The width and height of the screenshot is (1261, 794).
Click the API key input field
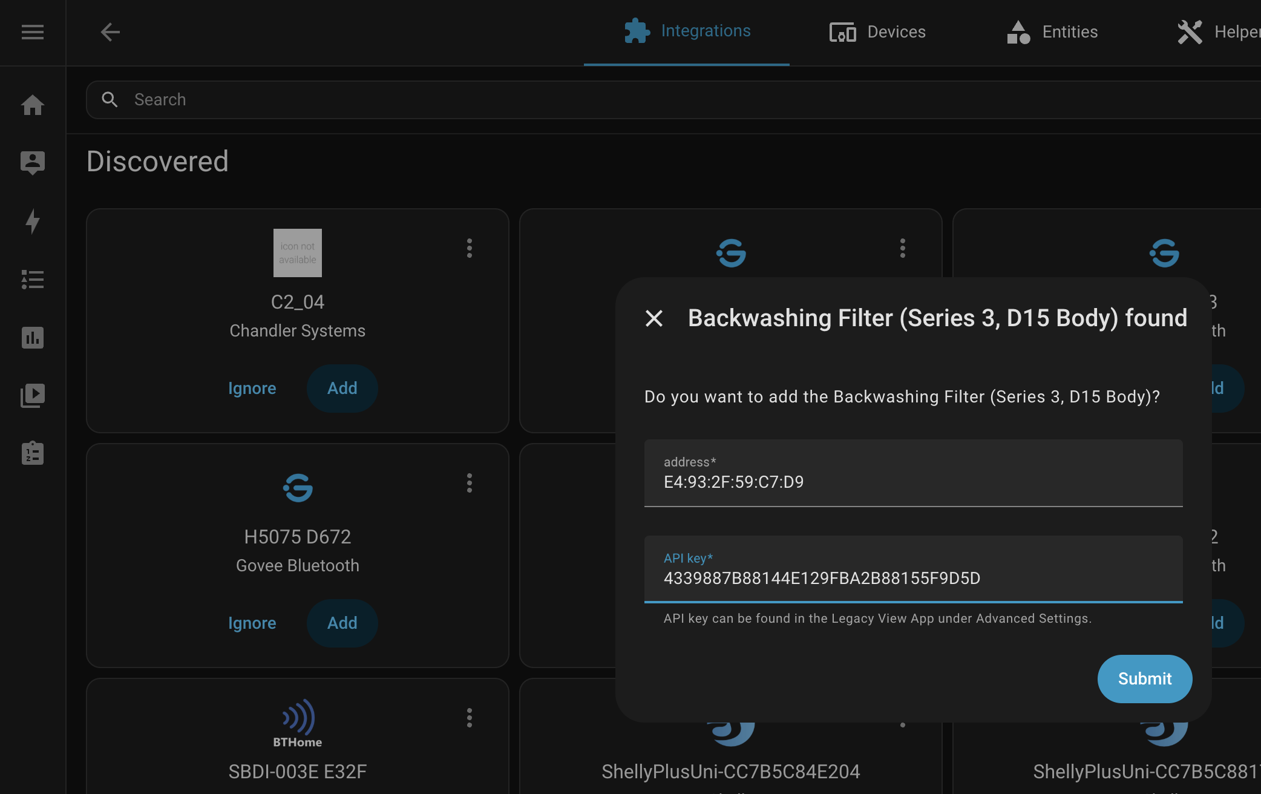[x=912, y=578]
